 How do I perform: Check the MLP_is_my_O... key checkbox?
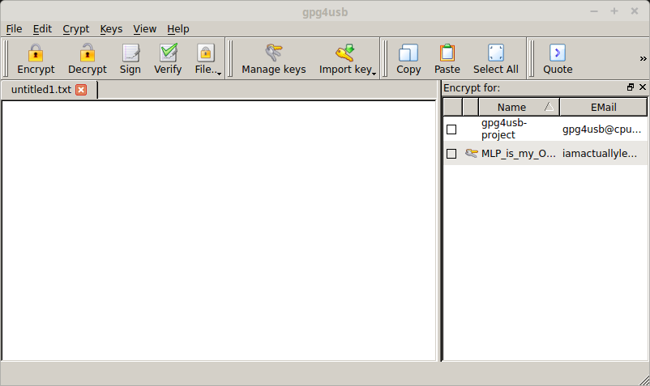[x=451, y=154]
